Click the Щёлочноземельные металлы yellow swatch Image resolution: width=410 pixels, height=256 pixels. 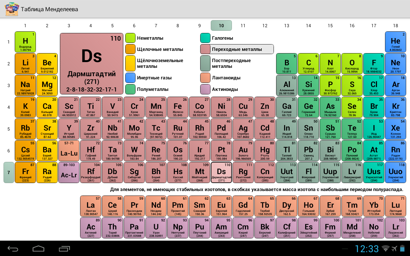coord(130,63)
